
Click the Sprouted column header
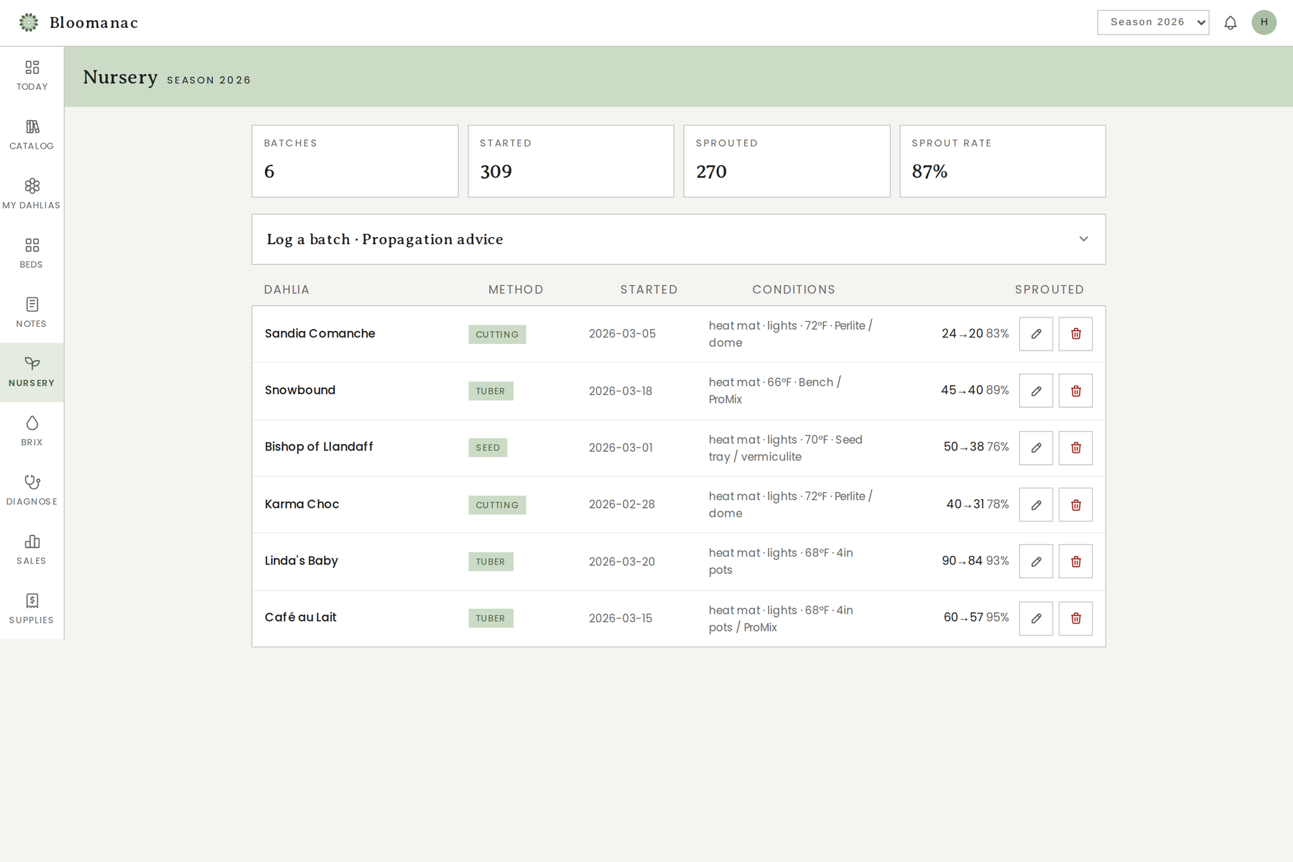point(1049,289)
